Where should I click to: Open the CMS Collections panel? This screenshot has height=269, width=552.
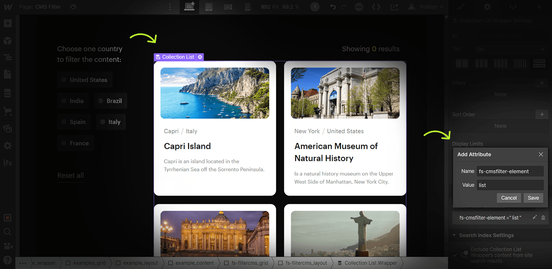click(x=8, y=93)
